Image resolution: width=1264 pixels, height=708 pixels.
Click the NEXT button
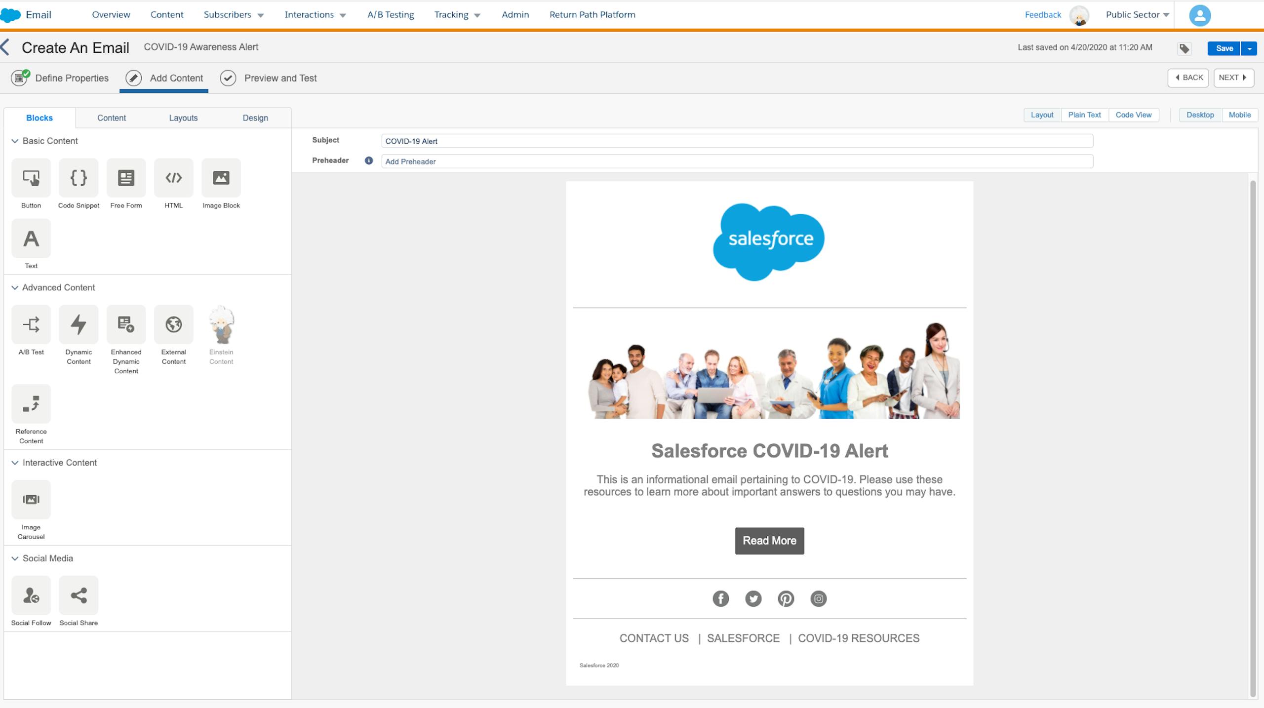(x=1234, y=78)
